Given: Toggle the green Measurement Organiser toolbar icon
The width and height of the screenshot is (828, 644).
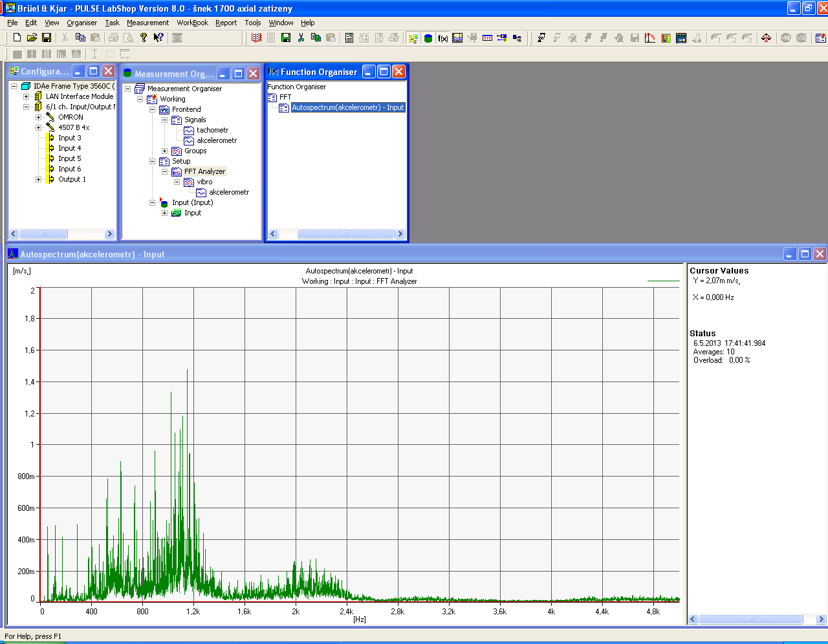Looking at the screenshot, I should (428, 38).
